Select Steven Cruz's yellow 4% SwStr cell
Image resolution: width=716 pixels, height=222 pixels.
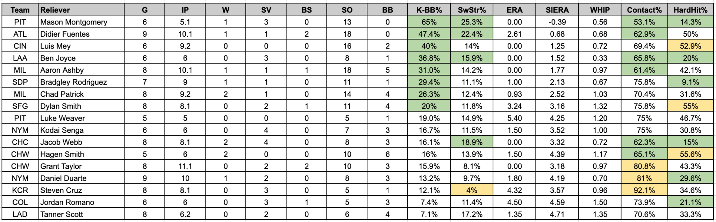[x=472, y=190]
